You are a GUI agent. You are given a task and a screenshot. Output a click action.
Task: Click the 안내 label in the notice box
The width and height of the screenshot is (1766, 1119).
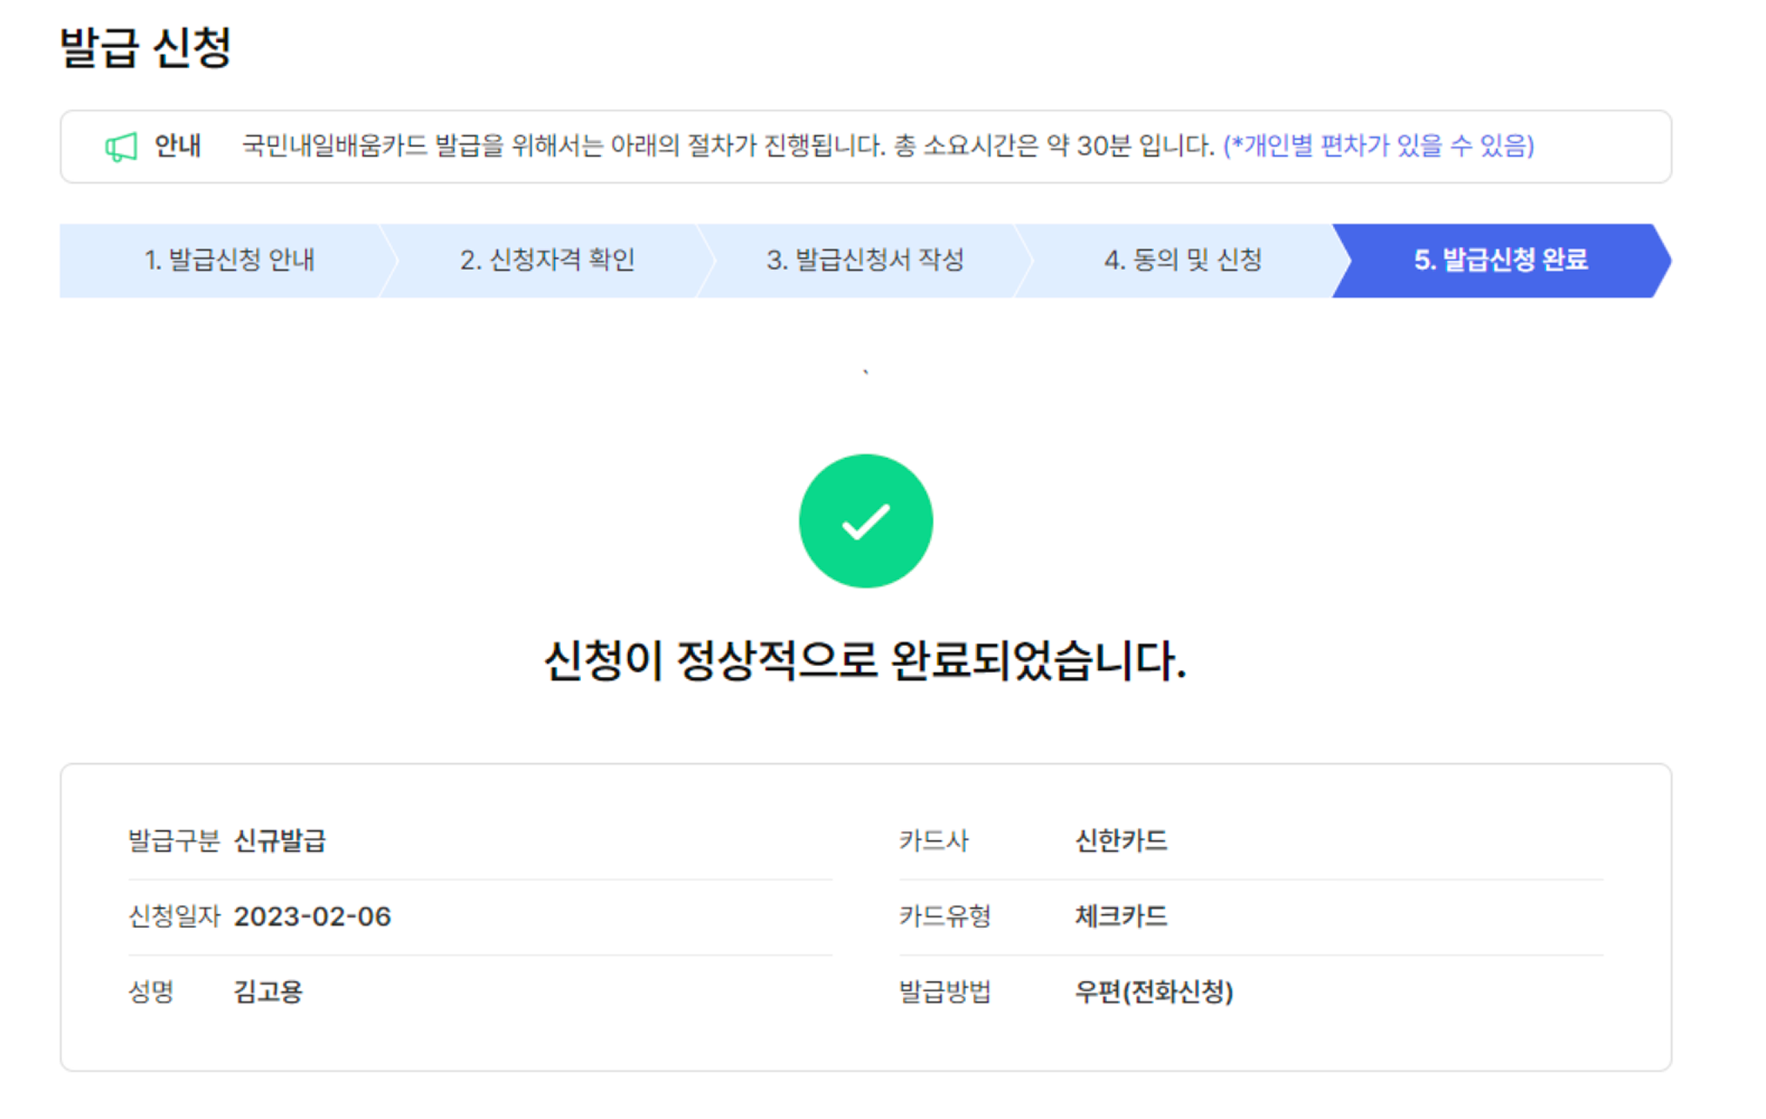[178, 145]
